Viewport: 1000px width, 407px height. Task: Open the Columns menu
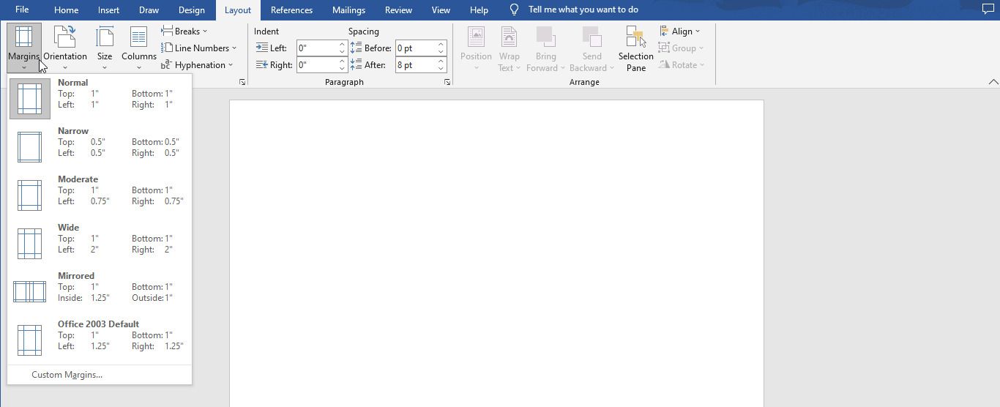pyautogui.click(x=139, y=48)
